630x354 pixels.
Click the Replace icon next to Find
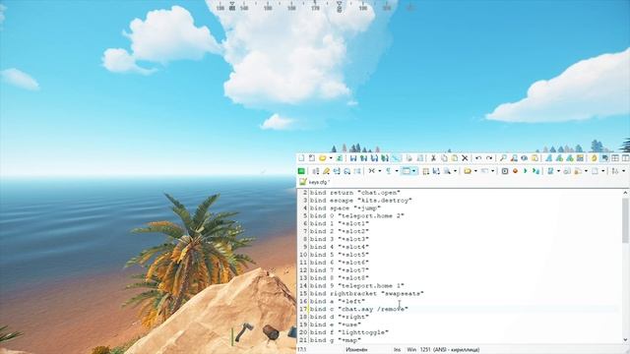click(x=514, y=158)
